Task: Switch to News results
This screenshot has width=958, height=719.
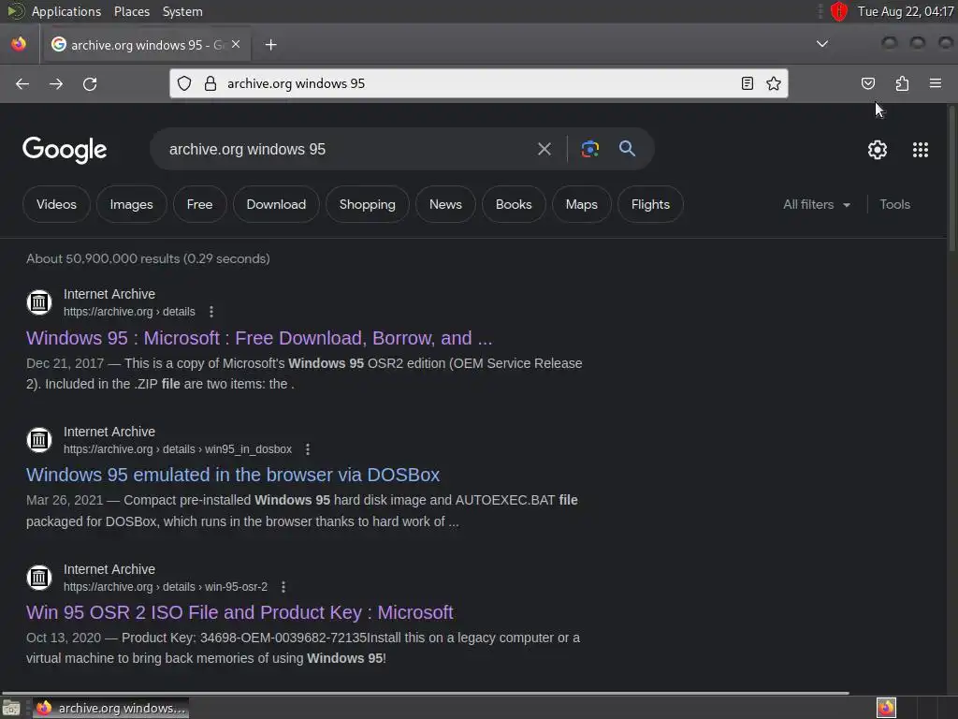Action: click(445, 204)
